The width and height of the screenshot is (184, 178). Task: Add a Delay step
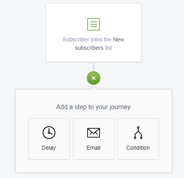(49, 139)
